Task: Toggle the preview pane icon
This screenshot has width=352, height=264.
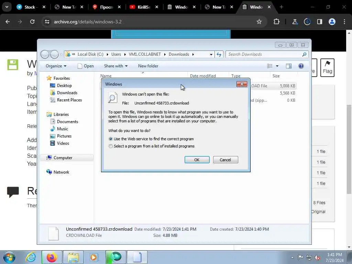Action: (289, 66)
